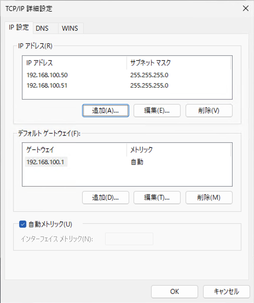Click 編集(T)... for gateway
Viewport: 254px width, 303px height.
157,198
